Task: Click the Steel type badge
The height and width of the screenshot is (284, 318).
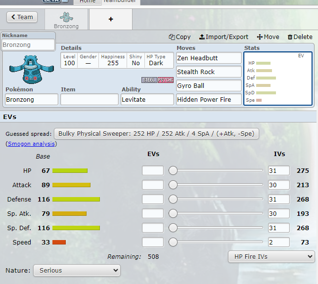Action: tap(149, 80)
